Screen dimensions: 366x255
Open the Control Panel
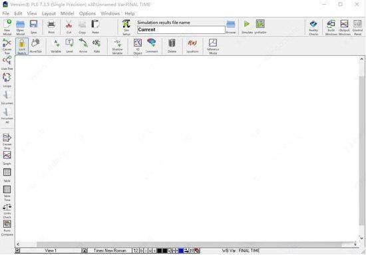pyautogui.click(x=357, y=27)
